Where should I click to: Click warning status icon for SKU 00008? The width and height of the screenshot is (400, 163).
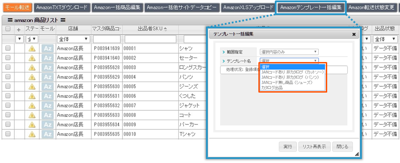pos(32,115)
